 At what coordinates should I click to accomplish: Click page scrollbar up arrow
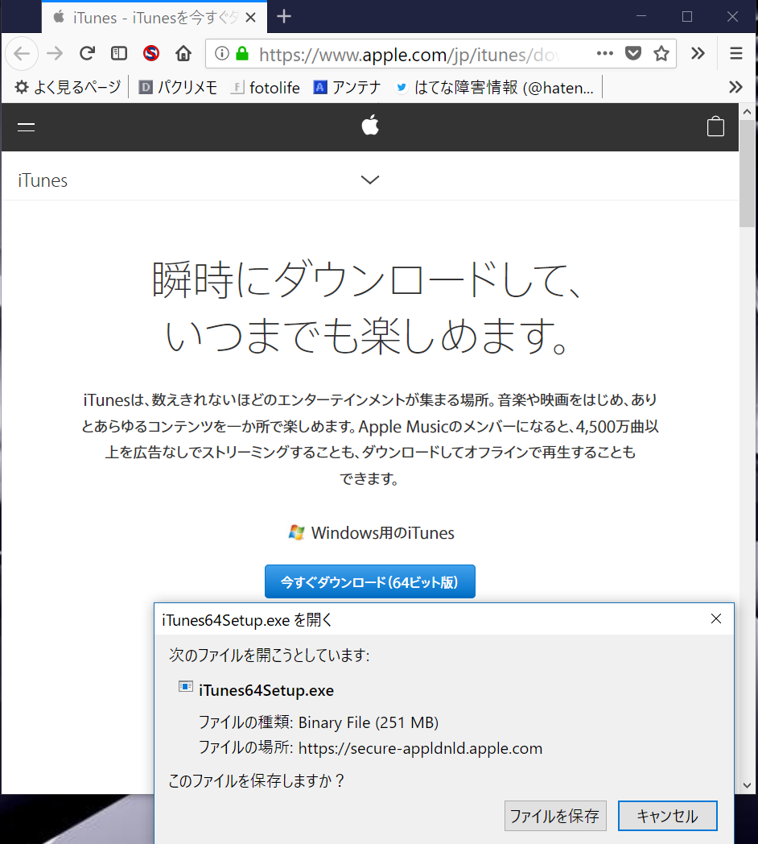click(x=747, y=111)
